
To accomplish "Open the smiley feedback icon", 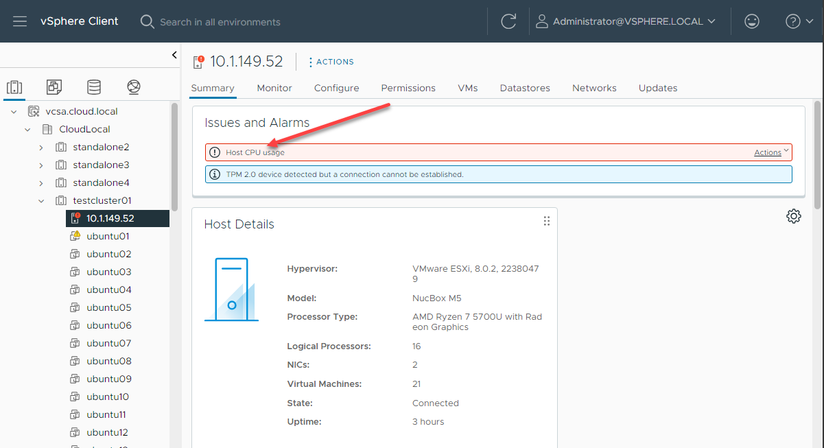I will click(x=752, y=21).
